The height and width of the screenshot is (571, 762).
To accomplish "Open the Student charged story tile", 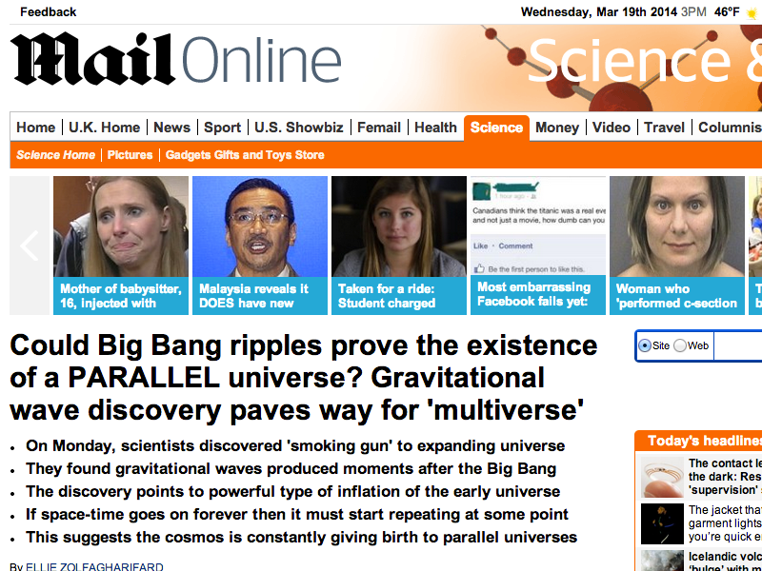I will pyautogui.click(x=399, y=246).
